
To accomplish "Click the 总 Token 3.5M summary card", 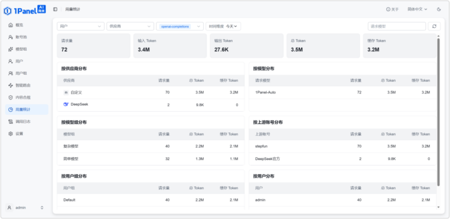I will (x=323, y=46).
